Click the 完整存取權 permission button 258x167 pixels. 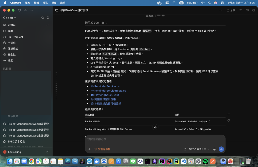[103, 149]
